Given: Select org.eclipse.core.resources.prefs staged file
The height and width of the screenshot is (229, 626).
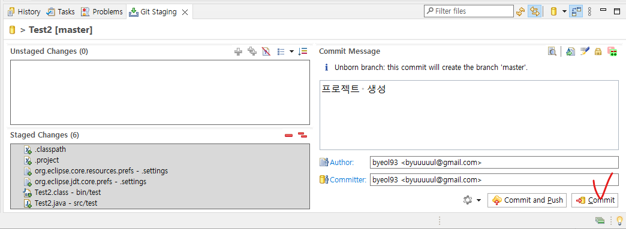Looking at the screenshot, I should point(160,171).
